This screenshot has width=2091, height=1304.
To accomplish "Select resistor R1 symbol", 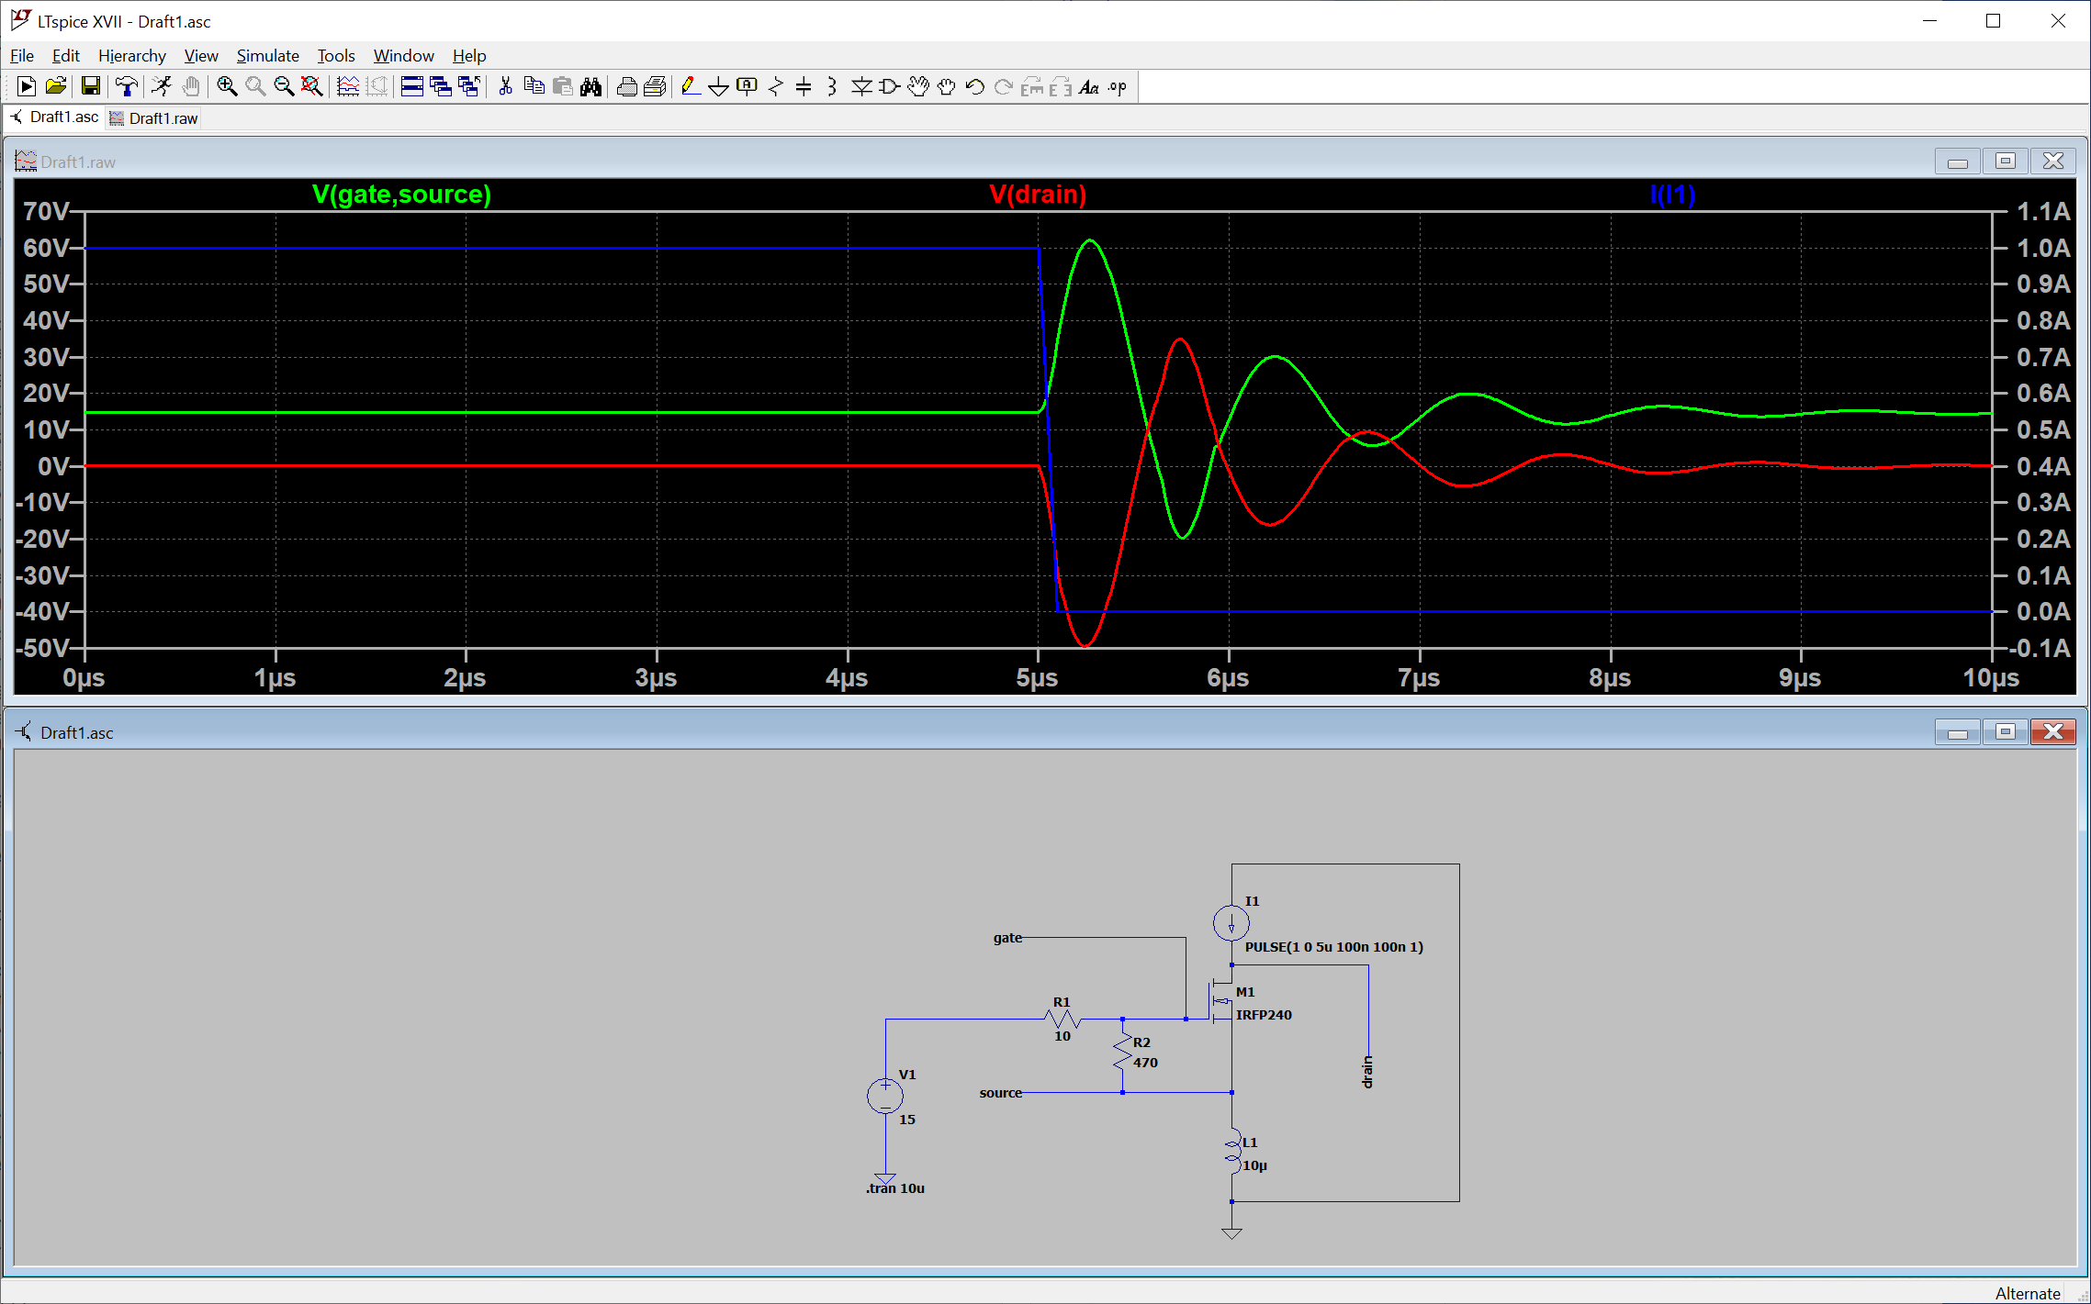I will click(x=1063, y=1019).
